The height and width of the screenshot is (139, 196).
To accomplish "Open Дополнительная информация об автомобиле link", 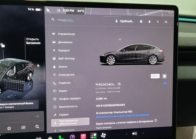I will point(123,115).
